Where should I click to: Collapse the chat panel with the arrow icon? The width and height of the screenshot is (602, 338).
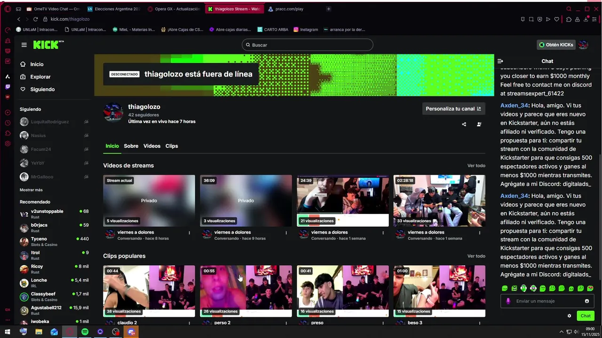point(500,61)
